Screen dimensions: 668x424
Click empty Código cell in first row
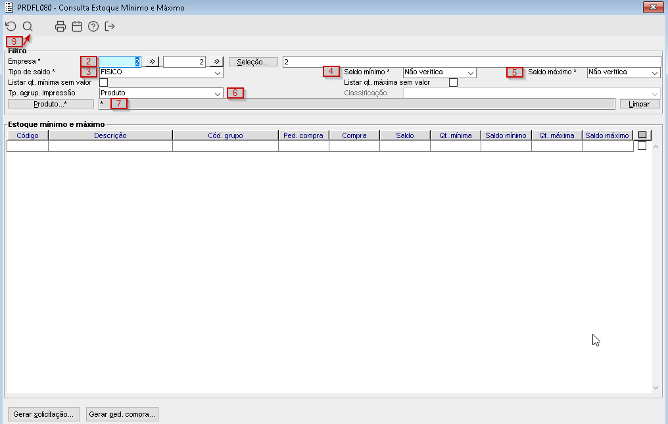click(x=28, y=146)
